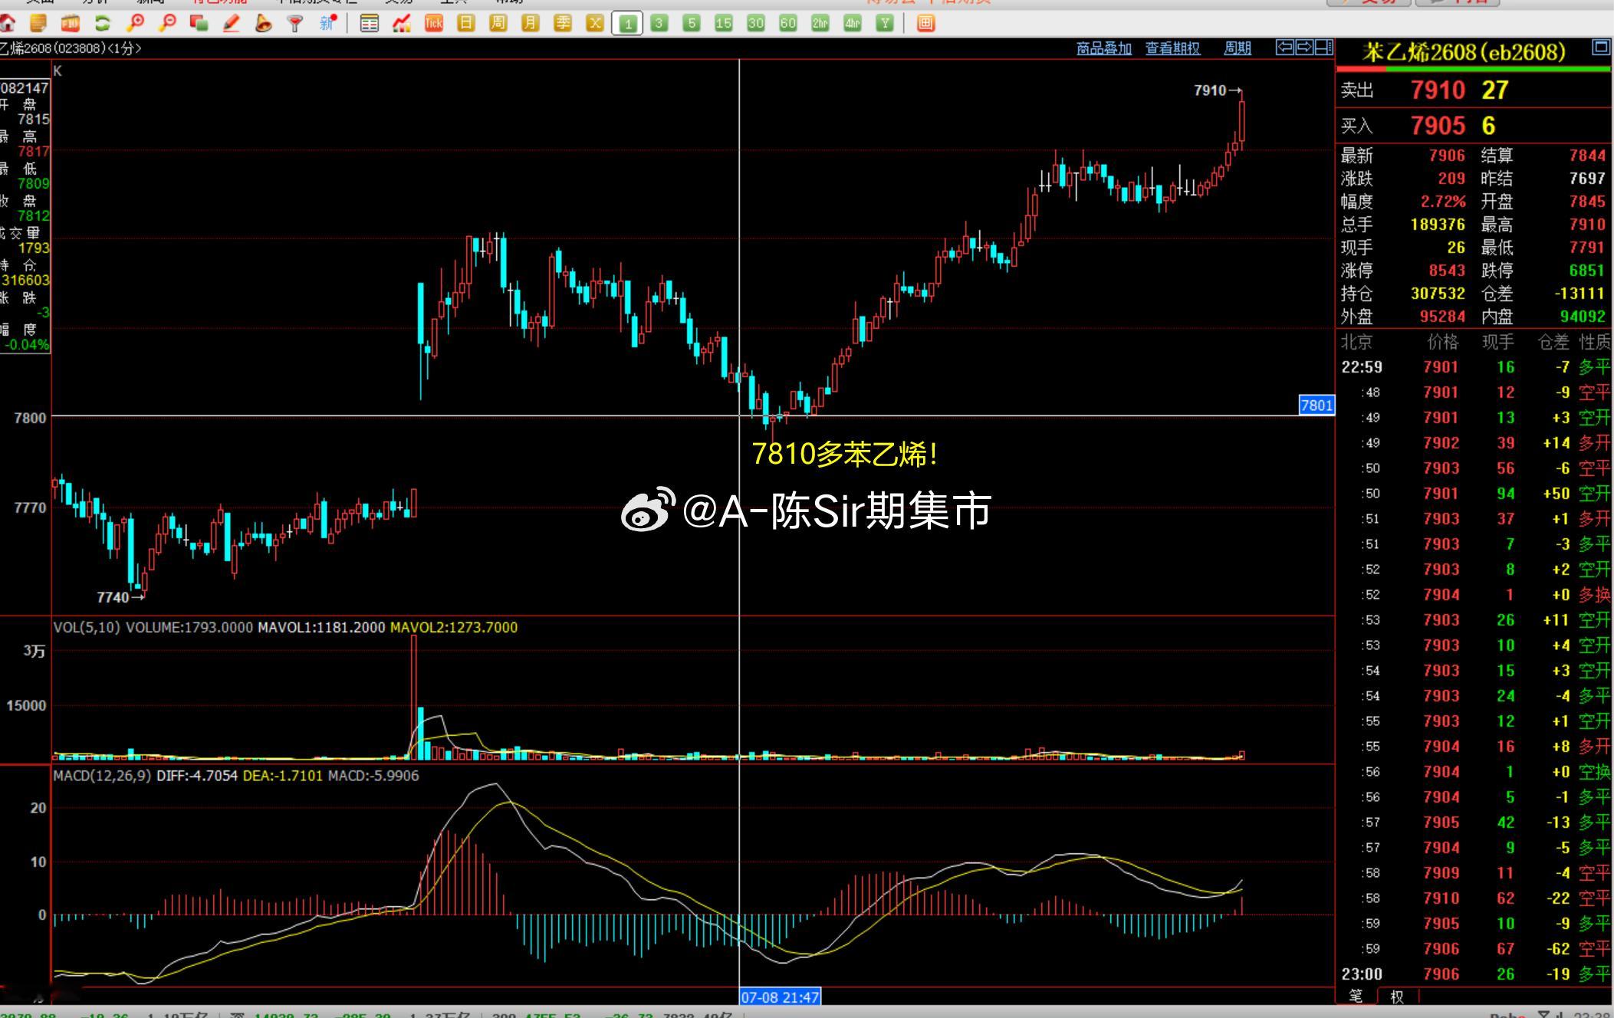The width and height of the screenshot is (1614, 1018).
Task: Click the refresh arrows icon
Action: [102, 23]
